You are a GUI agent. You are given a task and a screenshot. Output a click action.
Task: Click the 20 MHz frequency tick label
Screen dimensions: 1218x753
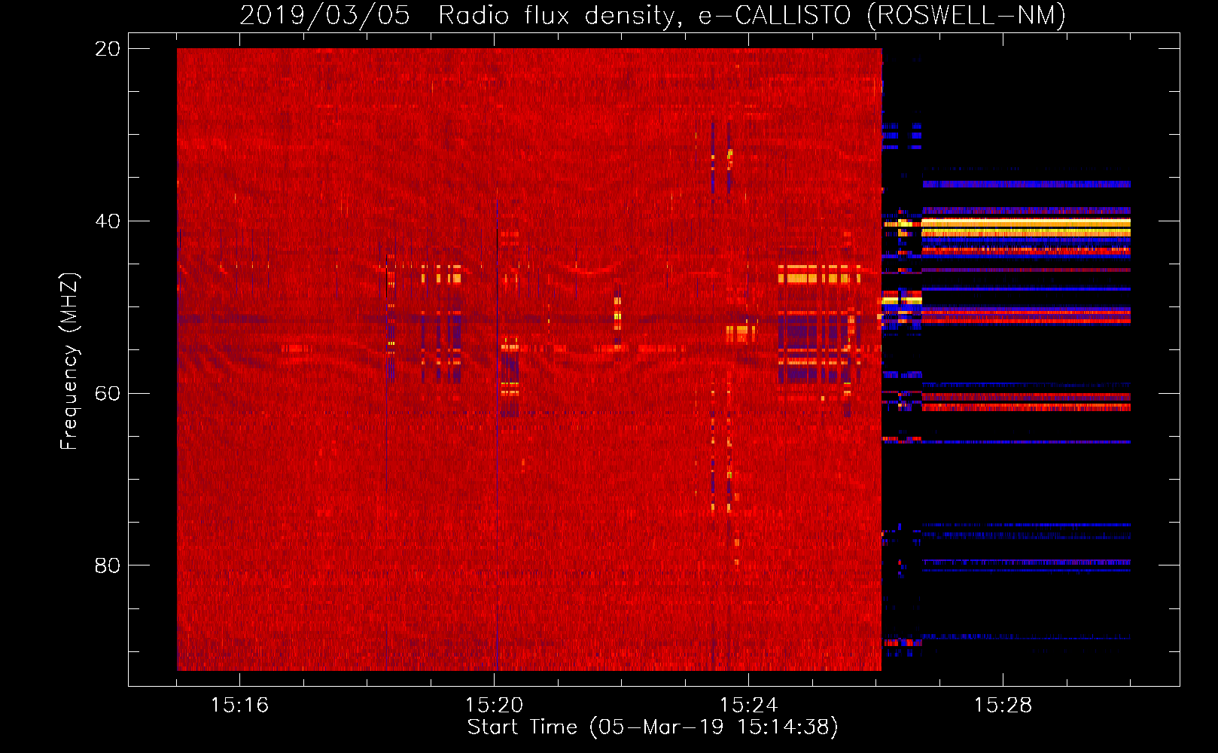[x=108, y=49]
